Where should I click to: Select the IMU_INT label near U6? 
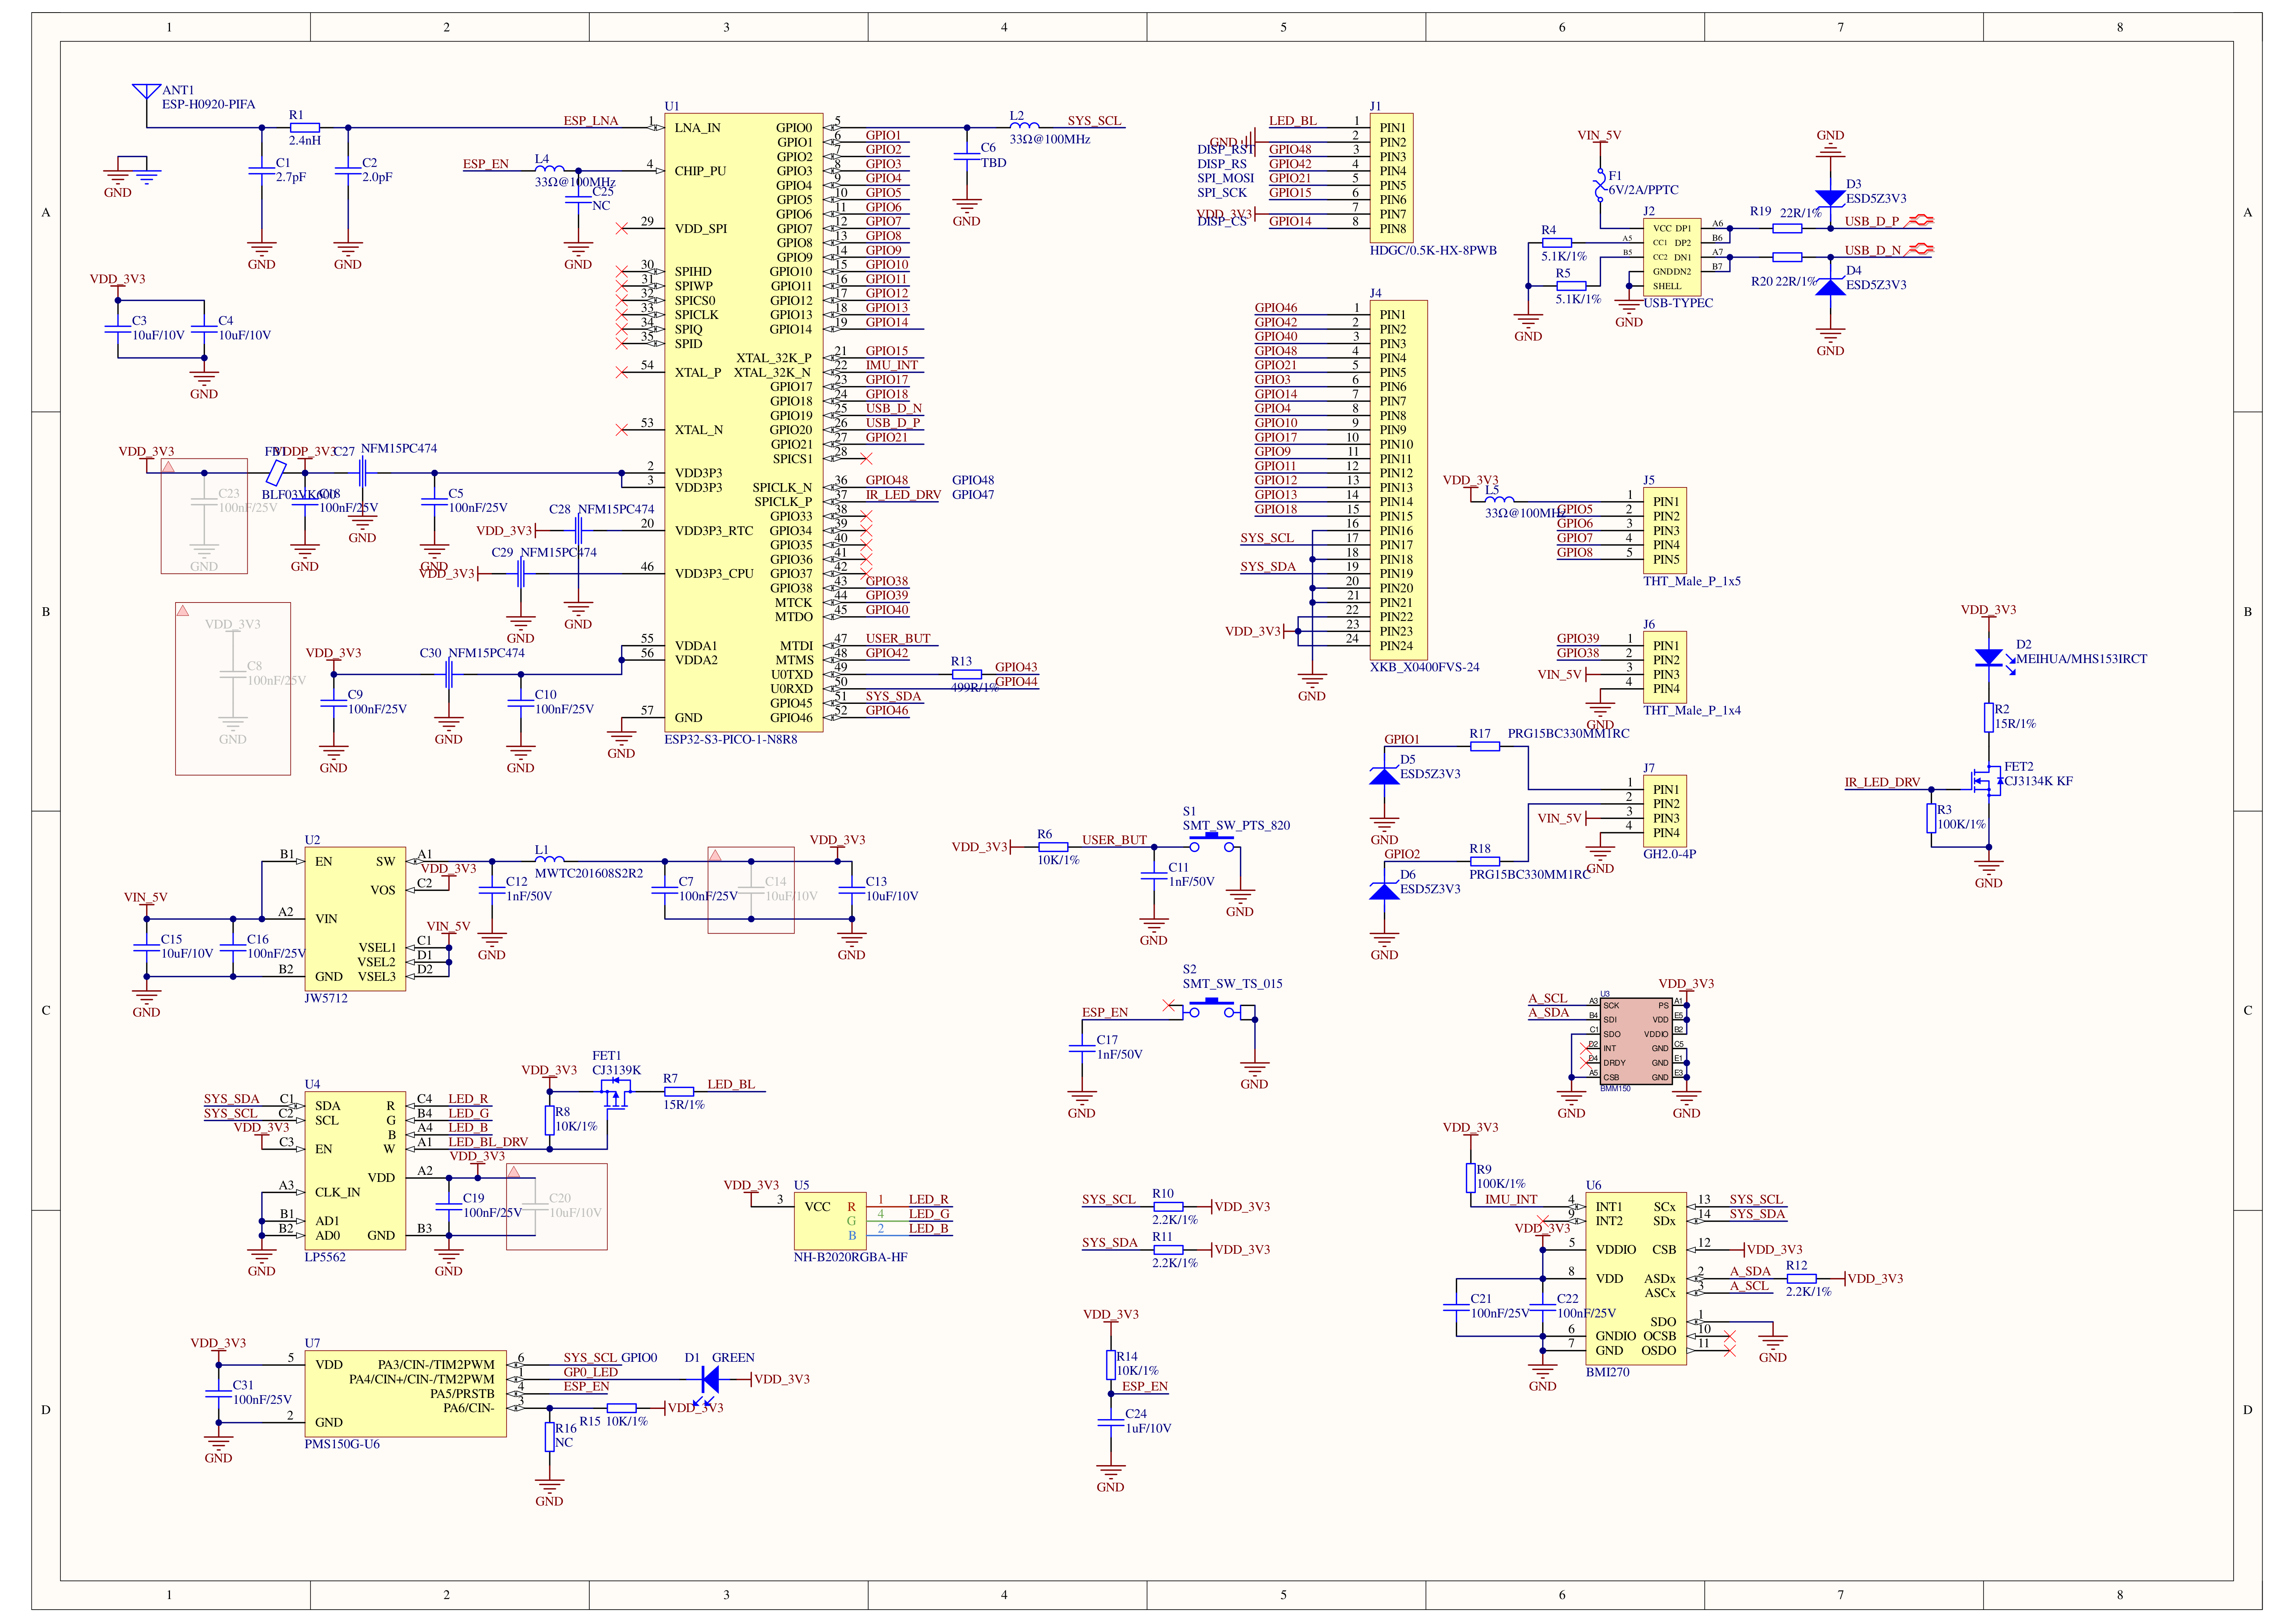[1511, 1199]
